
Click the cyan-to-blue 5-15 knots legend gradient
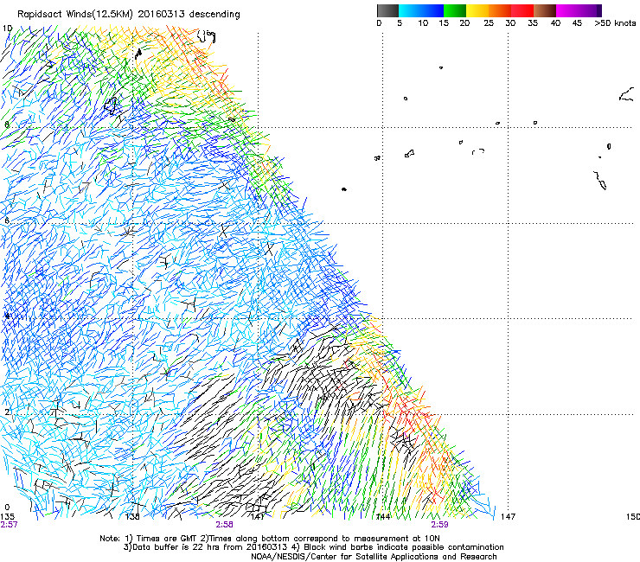[421, 10]
